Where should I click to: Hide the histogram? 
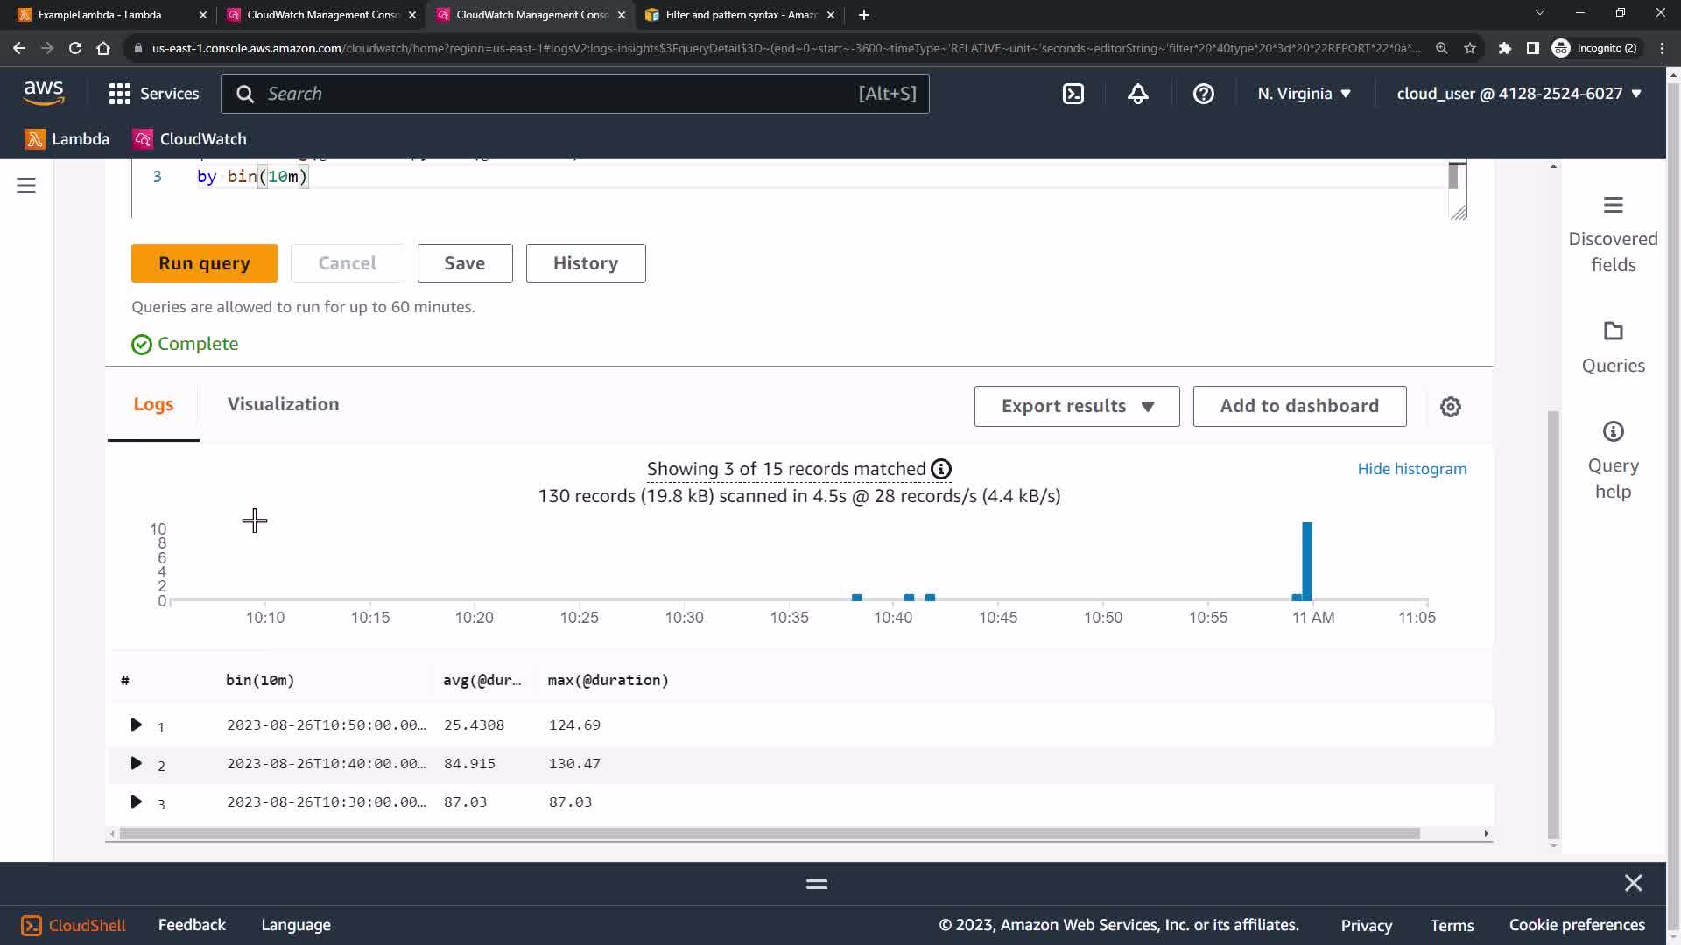pos(1411,469)
